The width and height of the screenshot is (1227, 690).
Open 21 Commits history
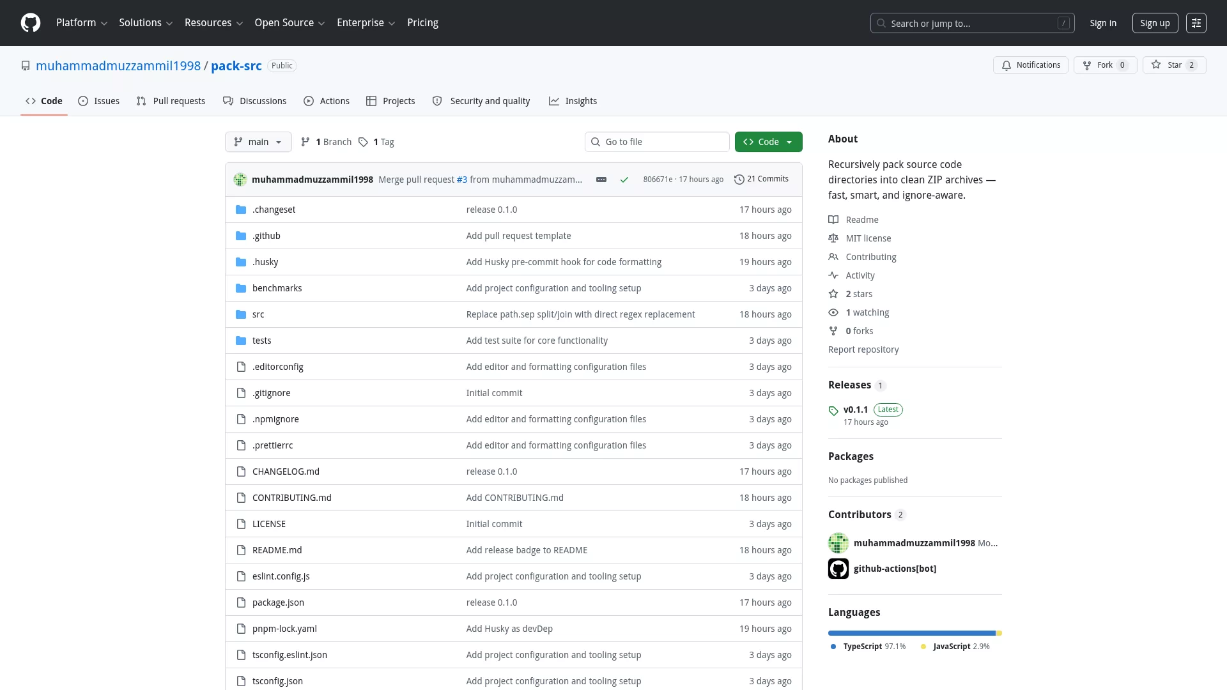point(761,180)
